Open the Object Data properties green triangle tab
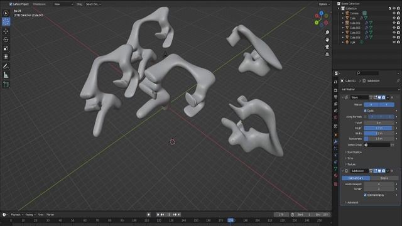This screenshot has width=402, height=226. [335, 169]
